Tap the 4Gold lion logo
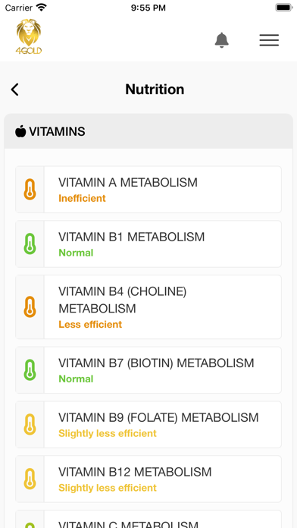The width and height of the screenshot is (297, 528). coord(29,36)
